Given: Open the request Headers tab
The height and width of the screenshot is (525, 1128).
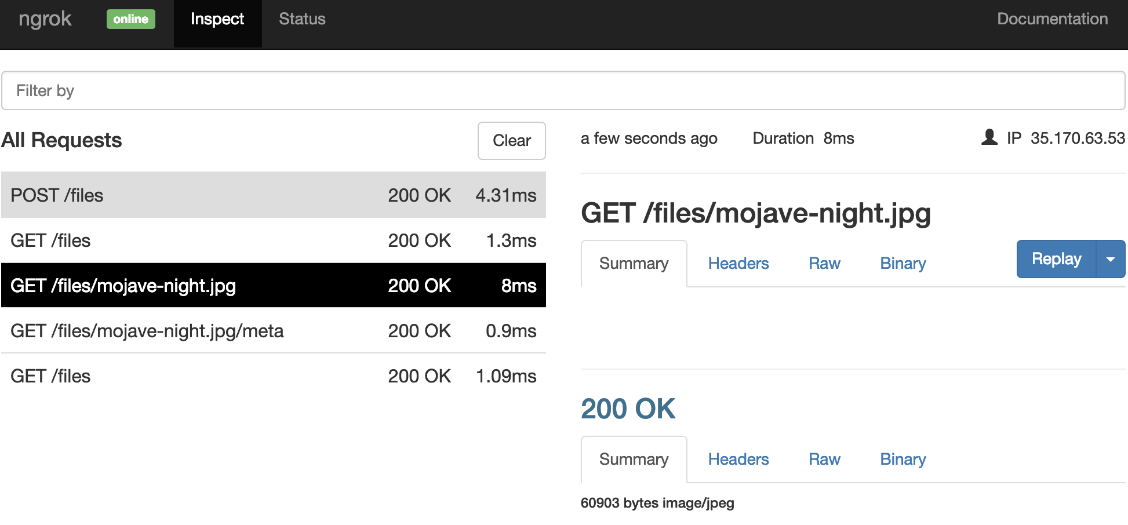Looking at the screenshot, I should click(738, 264).
